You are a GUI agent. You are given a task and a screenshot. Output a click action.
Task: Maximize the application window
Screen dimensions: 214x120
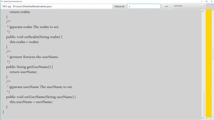pos(207,1)
